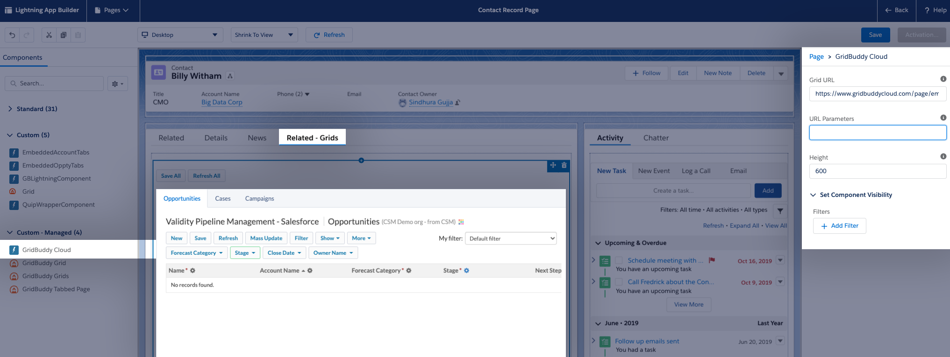950x357 pixels.
Task: Open the Owner Name filter dropdown
Action: (333, 253)
